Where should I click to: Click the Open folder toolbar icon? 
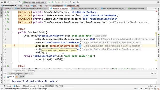[2, 2]
